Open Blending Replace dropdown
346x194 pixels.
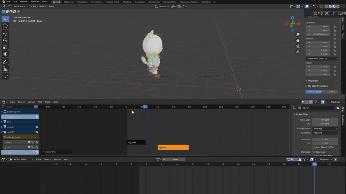[325, 133]
